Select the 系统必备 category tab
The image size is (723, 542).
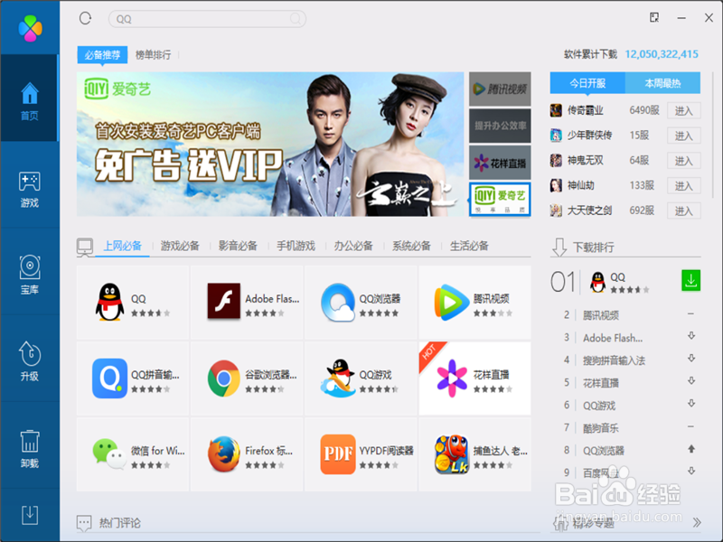point(411,246)
